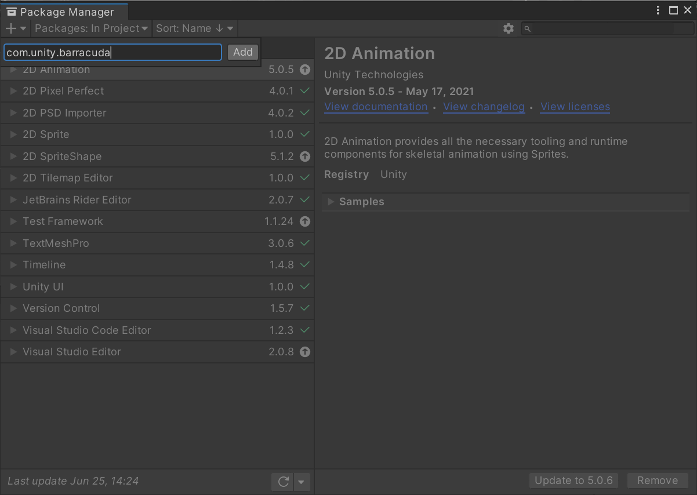Click the Add button
This screenshot has height=495, width=697.
[242, 52]
